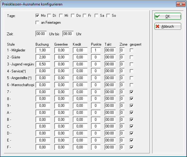Enable the Di weekday checkbox

[49, 16]
